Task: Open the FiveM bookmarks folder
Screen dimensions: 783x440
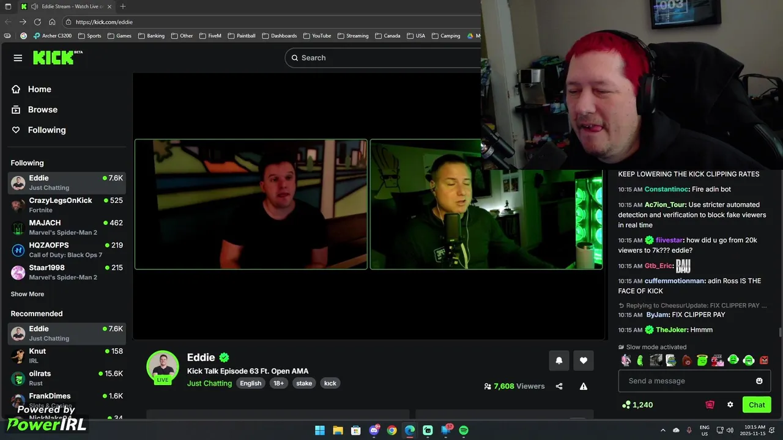Action: click(x=210, y=36)
